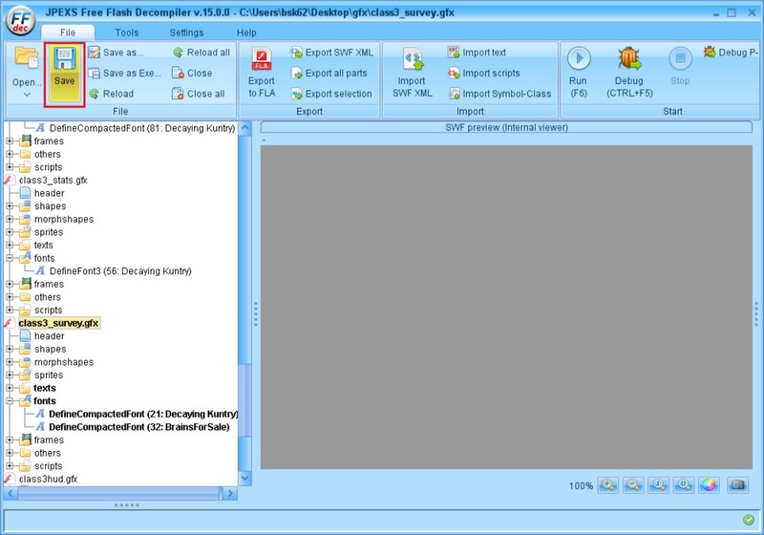Open the Help ribbon tab
Screen dimensions: 764x535
click(x=246, y=32)
